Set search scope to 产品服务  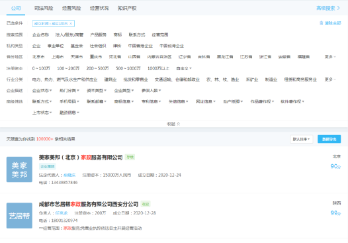[x=99, y=35]
